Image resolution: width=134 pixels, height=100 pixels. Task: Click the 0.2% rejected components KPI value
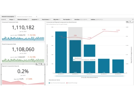pos(23,71)
